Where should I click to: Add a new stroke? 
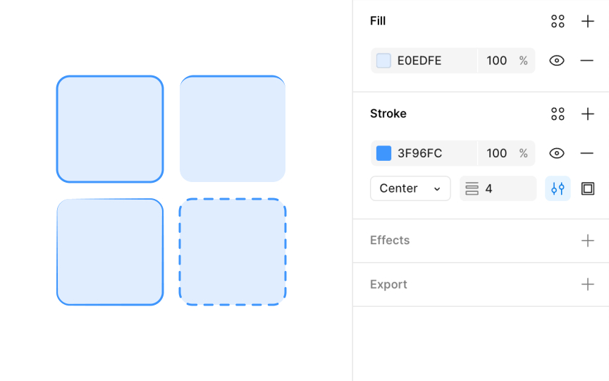click(588, 114)
